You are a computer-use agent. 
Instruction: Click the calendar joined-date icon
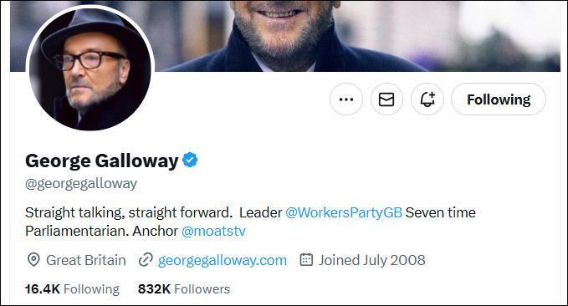pyautogui.click(x=306, y=260)
